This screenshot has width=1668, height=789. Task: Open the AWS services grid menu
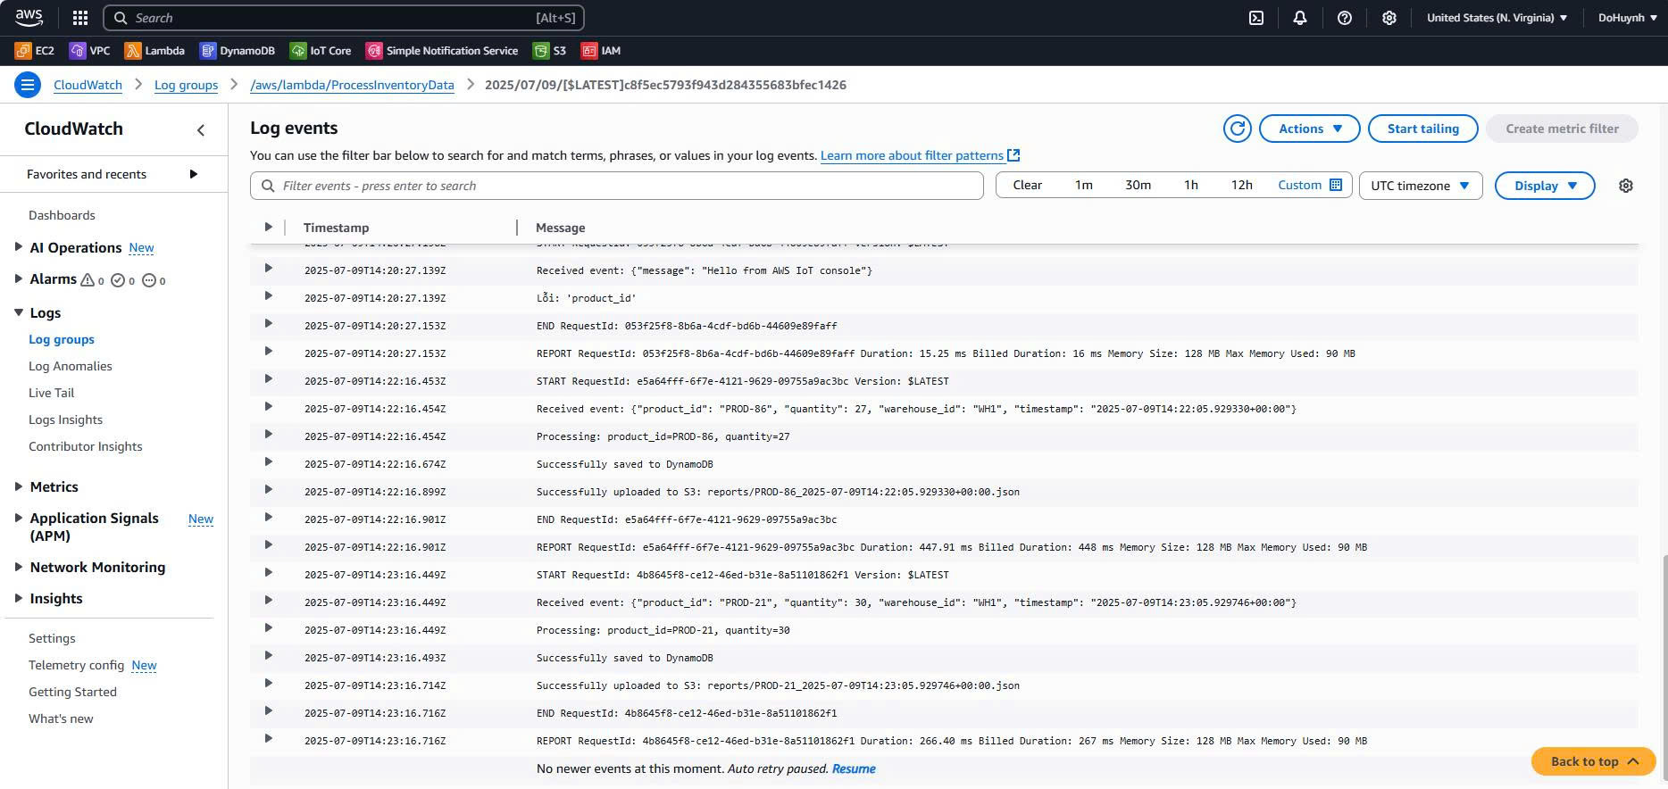point(80,18)
